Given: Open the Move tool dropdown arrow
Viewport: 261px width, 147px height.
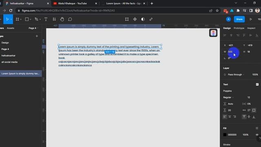Looking at the screenshot, I should pos(11,19).
